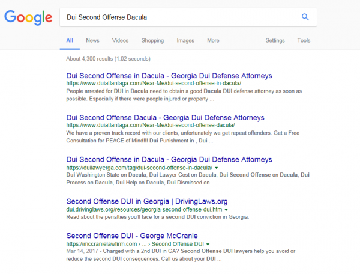The image size is (360, 274).
Task: Go to the Shopping tab
Action: click(x=152, y=40)
